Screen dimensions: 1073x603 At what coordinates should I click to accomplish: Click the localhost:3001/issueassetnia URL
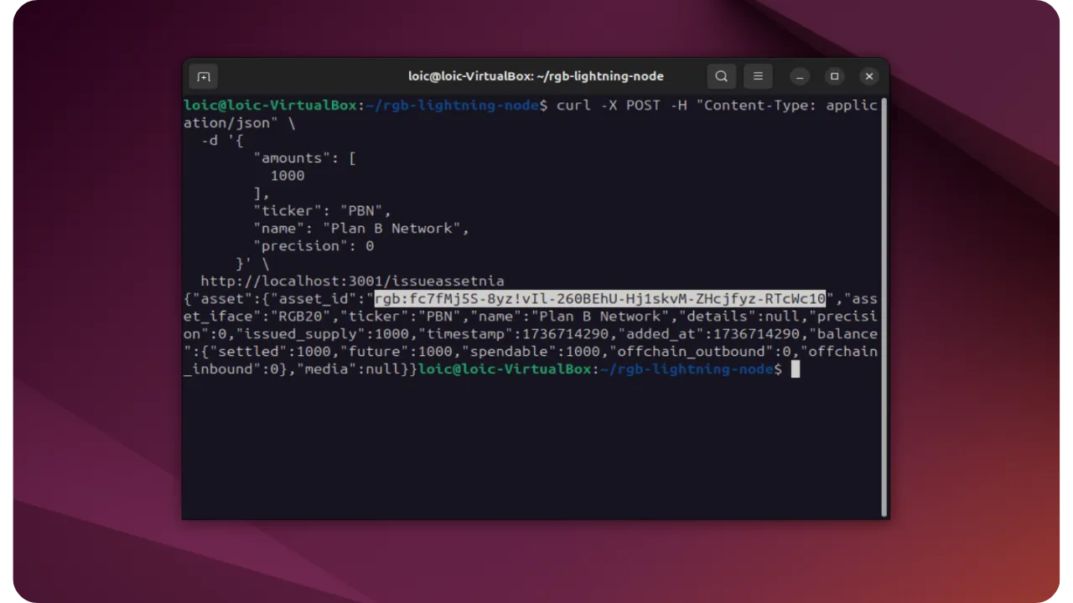pyautogui.click(x=352, y=281)
